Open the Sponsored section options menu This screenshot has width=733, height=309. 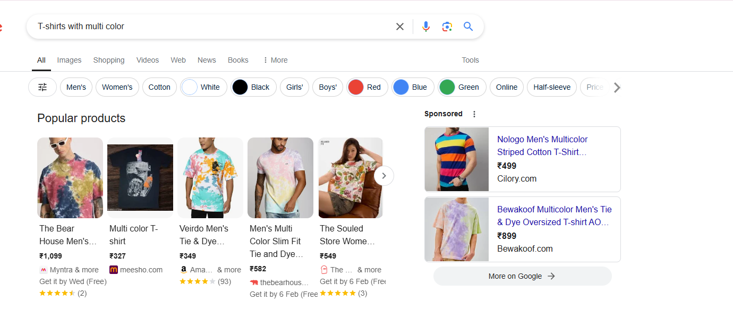pos(474,114)
